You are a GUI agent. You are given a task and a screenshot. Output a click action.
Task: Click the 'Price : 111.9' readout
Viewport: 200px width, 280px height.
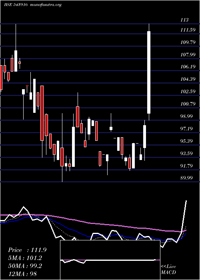click(27, 250)
